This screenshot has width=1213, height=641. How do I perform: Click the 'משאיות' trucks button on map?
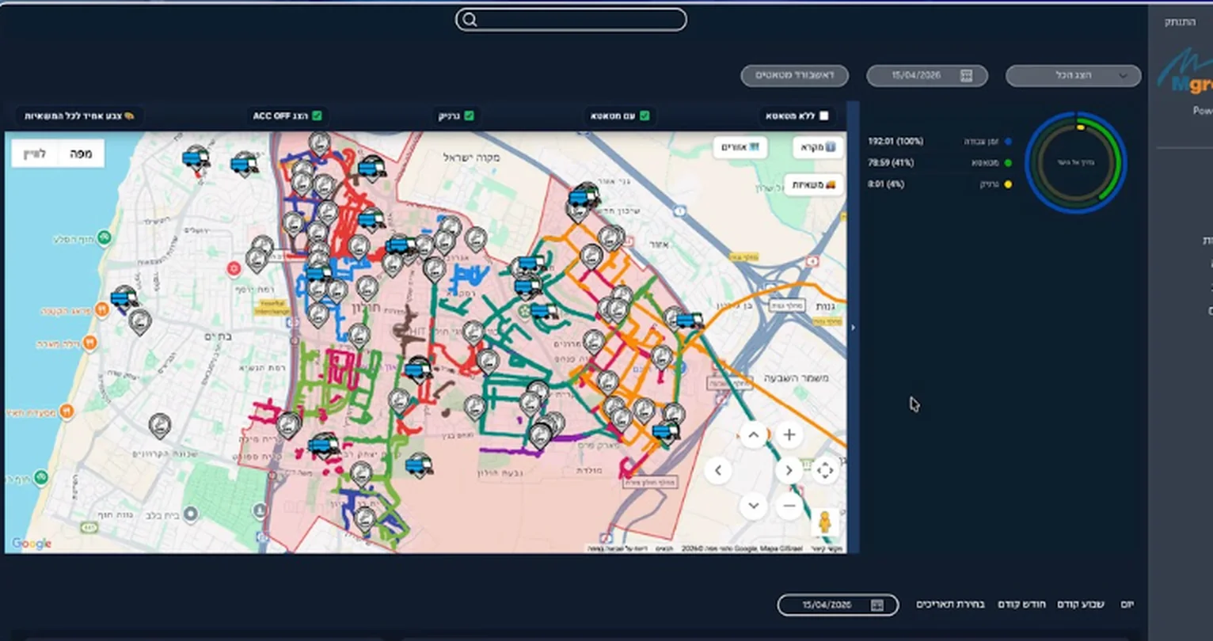pos(814,185)
